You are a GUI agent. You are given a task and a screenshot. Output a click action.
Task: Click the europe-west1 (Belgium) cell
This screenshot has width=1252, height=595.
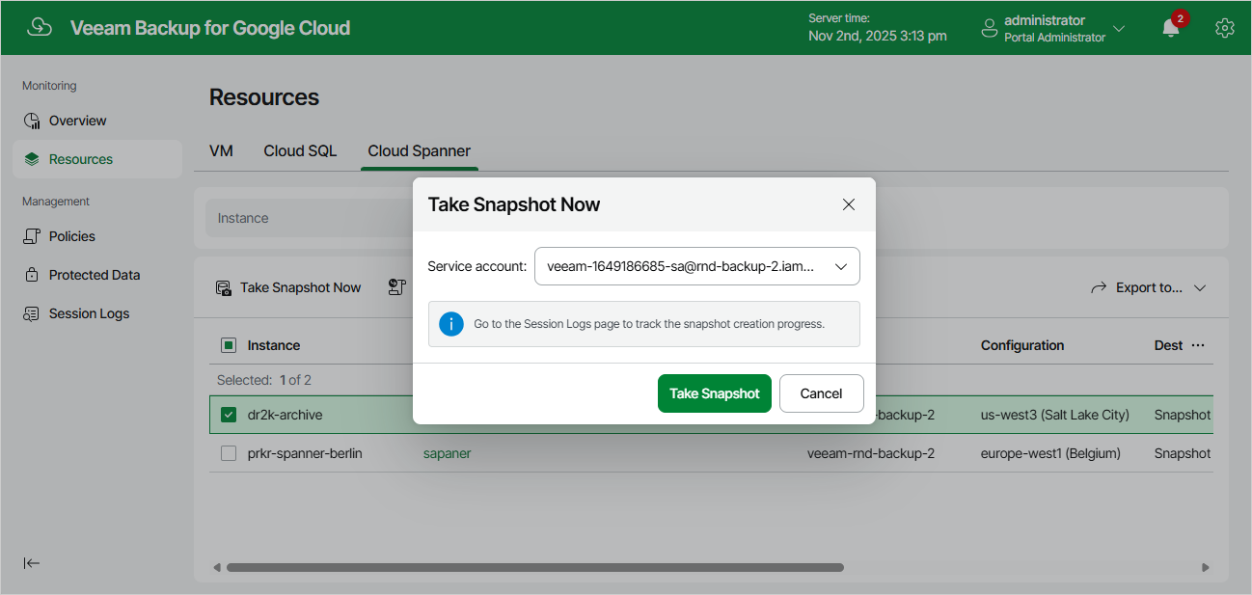tap(1050, 453)
